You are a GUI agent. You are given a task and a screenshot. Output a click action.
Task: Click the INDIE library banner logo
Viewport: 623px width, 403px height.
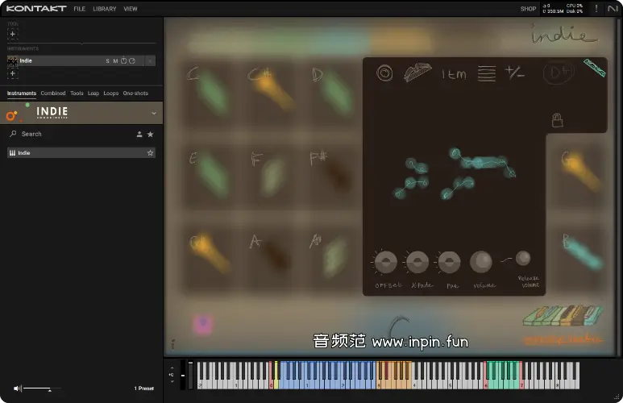[52, 113]
